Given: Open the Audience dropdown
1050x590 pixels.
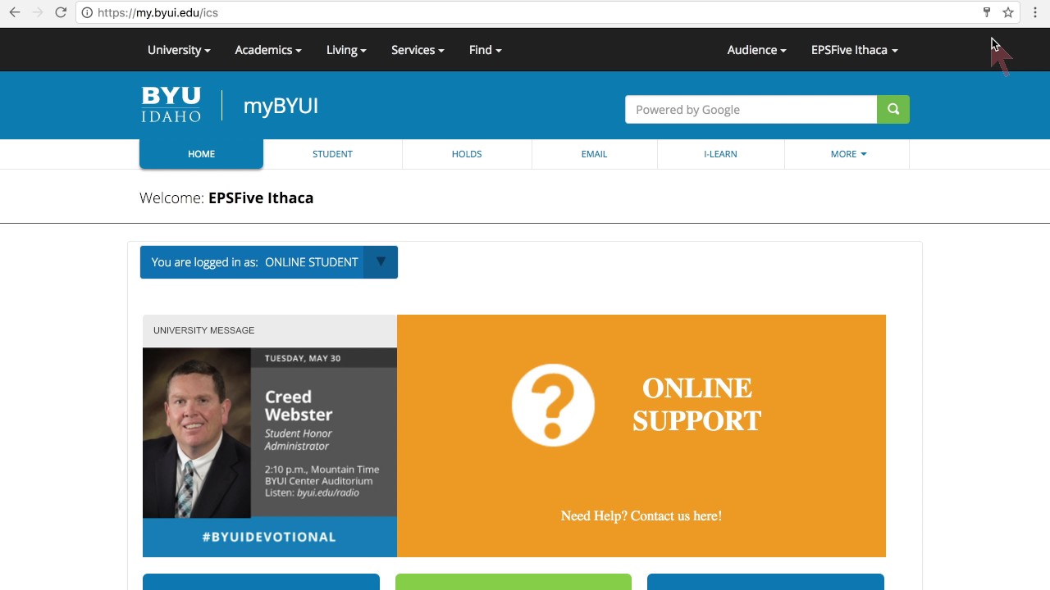Looking at the screenshot, I should tap(756, 50).
